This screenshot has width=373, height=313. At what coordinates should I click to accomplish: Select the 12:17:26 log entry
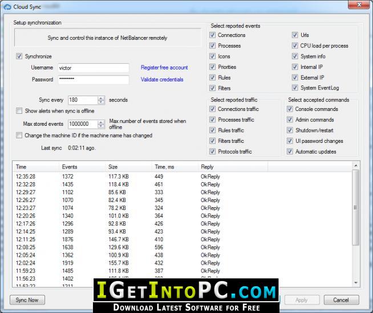tap(182, 224)
